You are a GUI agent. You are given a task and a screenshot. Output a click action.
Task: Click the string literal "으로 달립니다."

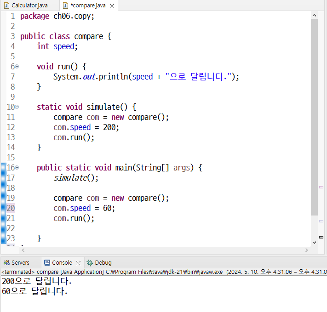click(198, 77)
